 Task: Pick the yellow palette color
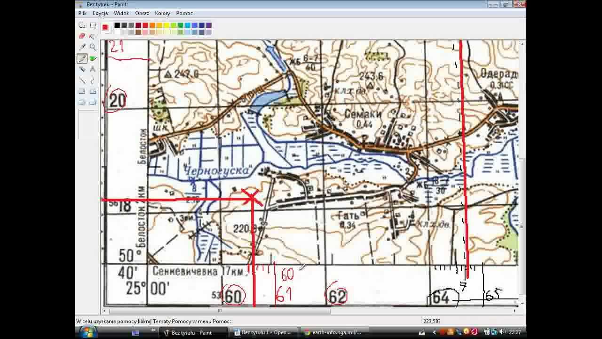[166, 25]
